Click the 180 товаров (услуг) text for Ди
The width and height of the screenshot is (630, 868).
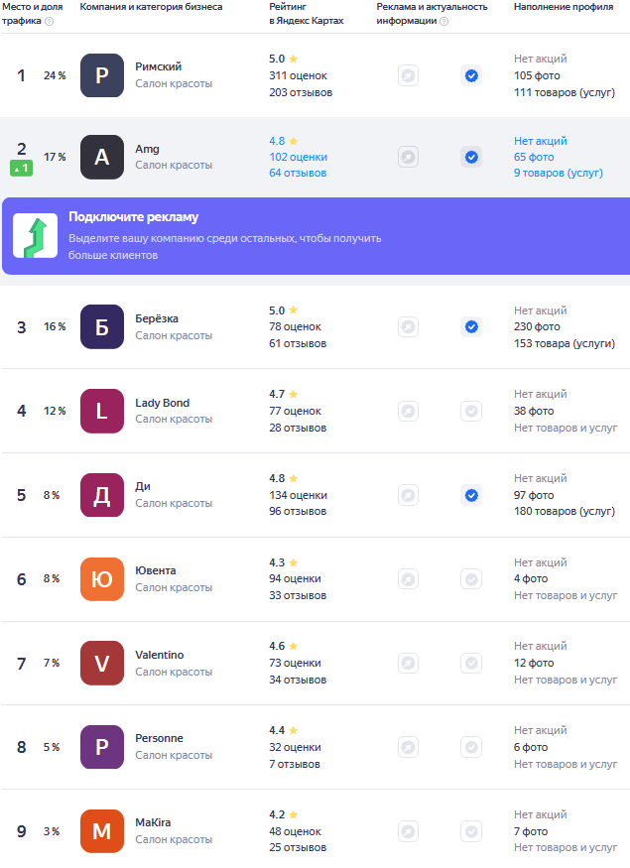(565, 511)
